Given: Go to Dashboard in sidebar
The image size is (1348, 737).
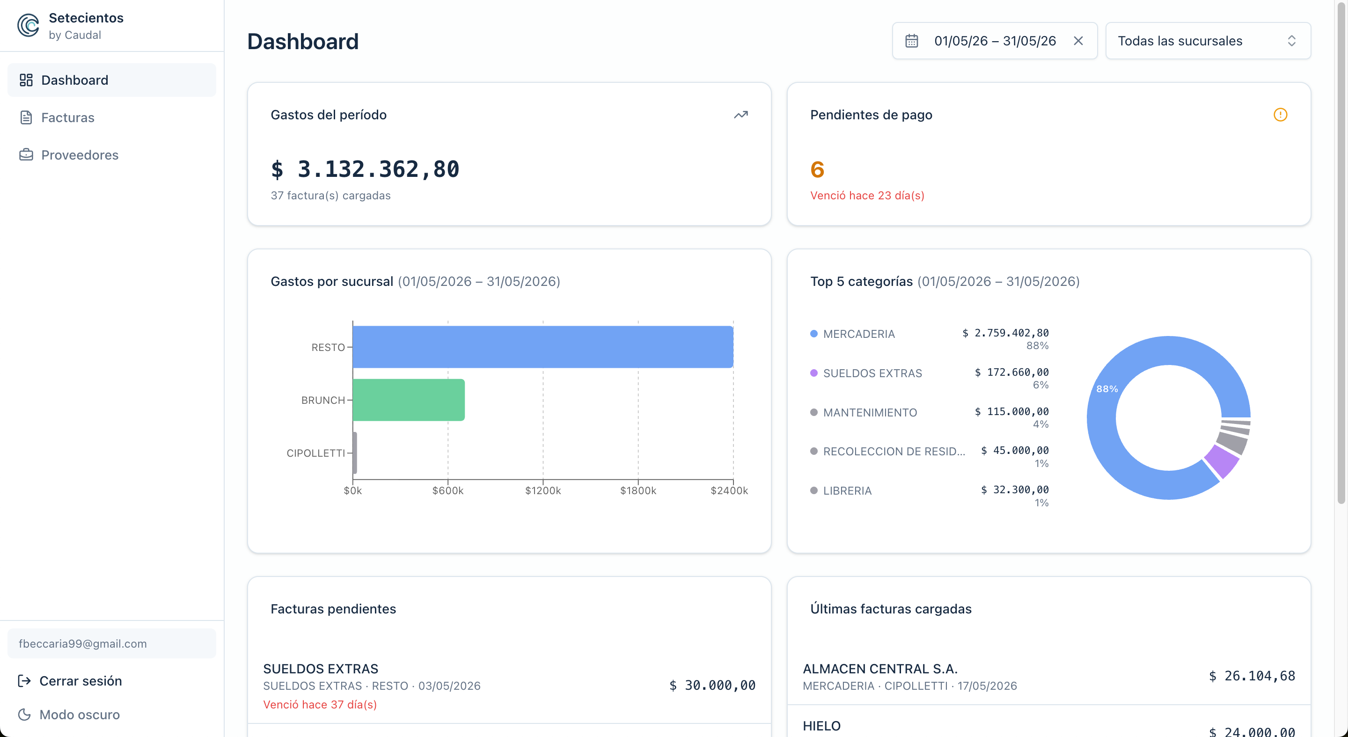Looking at the screenshot, I should (111, 80).
